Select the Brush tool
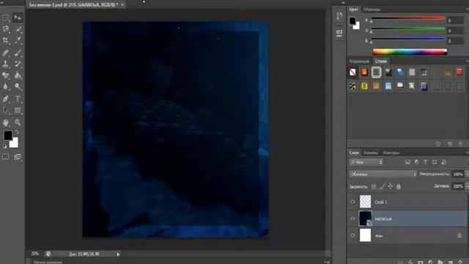 click(x=18, y=53)
